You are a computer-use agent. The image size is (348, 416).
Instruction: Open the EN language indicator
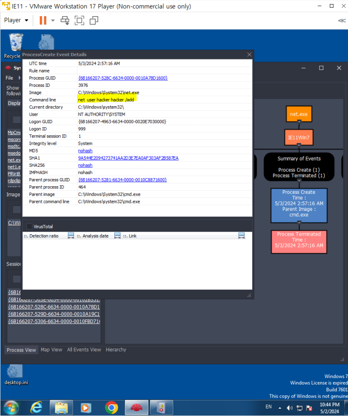tap(269, 407)
